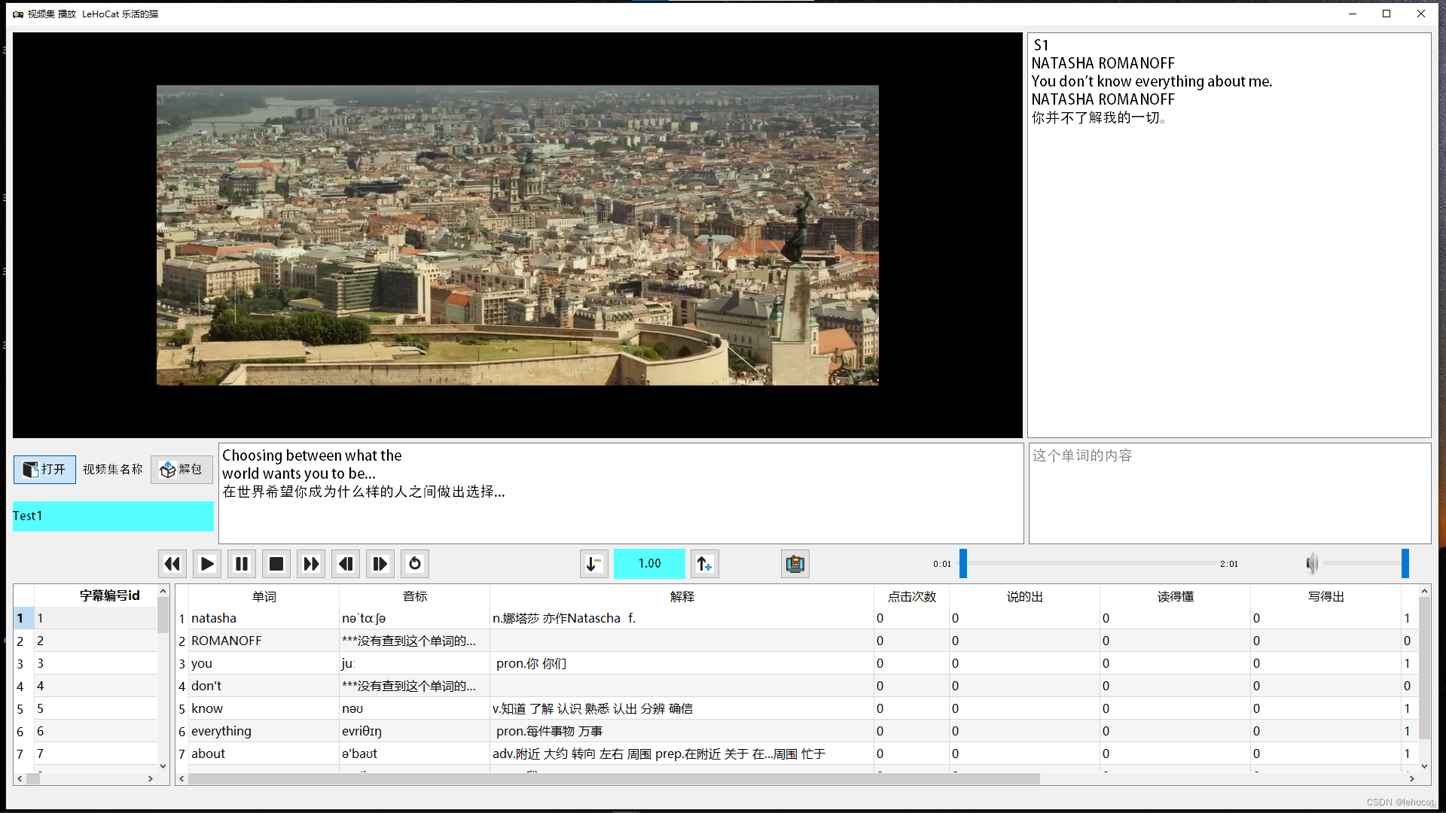
Task: Mute audio via speaker icon
Action: click(x=1312, y=563)
